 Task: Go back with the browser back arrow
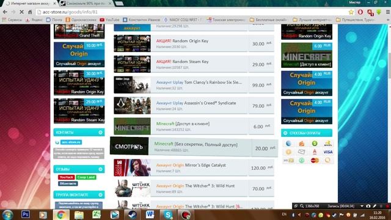click(5, 12)
